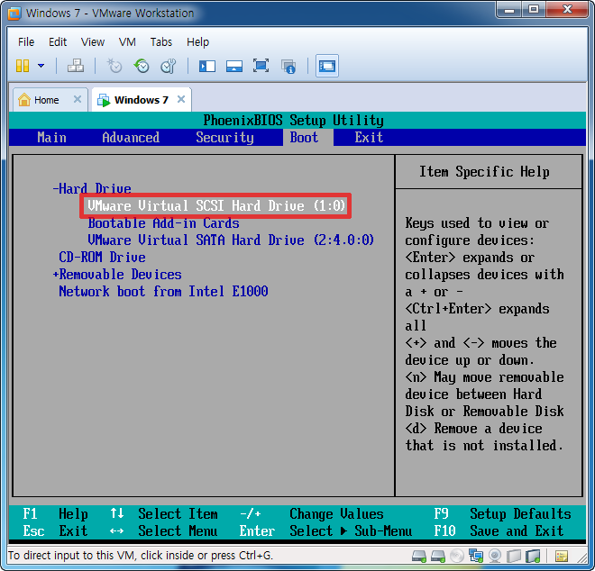Click the Unity mode toolbar icon
The image size is (595, 571).
pyautogui.click(x=288, y=66)
